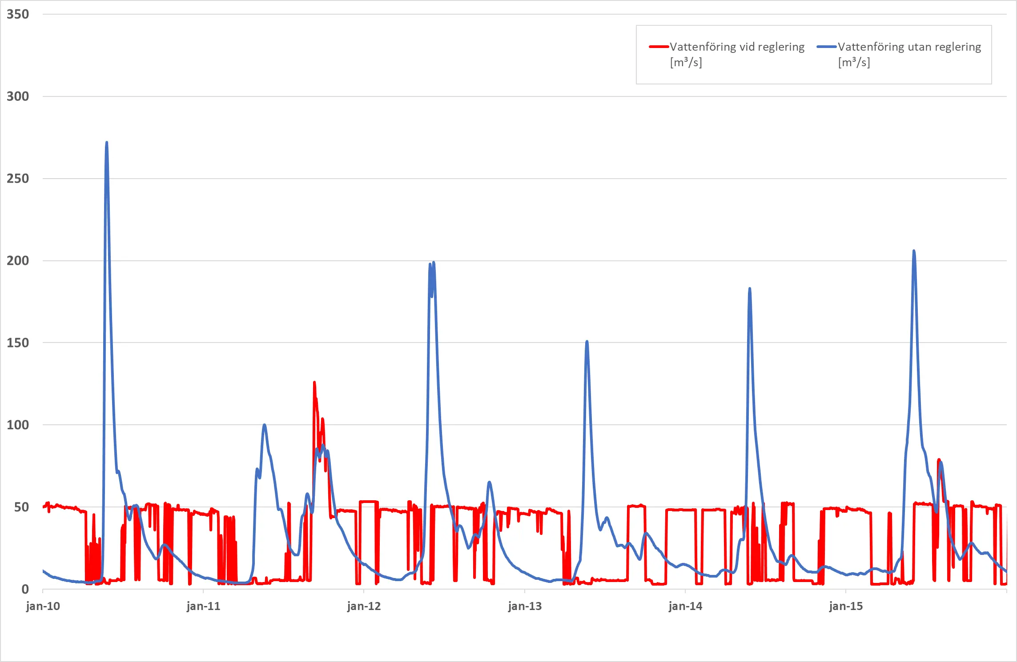
Task: Click the 350 y-axis label
Action: click(18, 14)
